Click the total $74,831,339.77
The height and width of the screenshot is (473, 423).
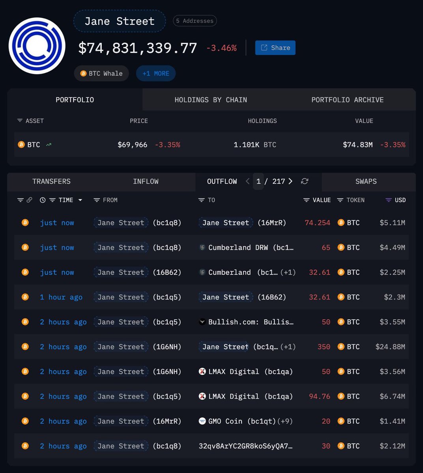point(137,48)
